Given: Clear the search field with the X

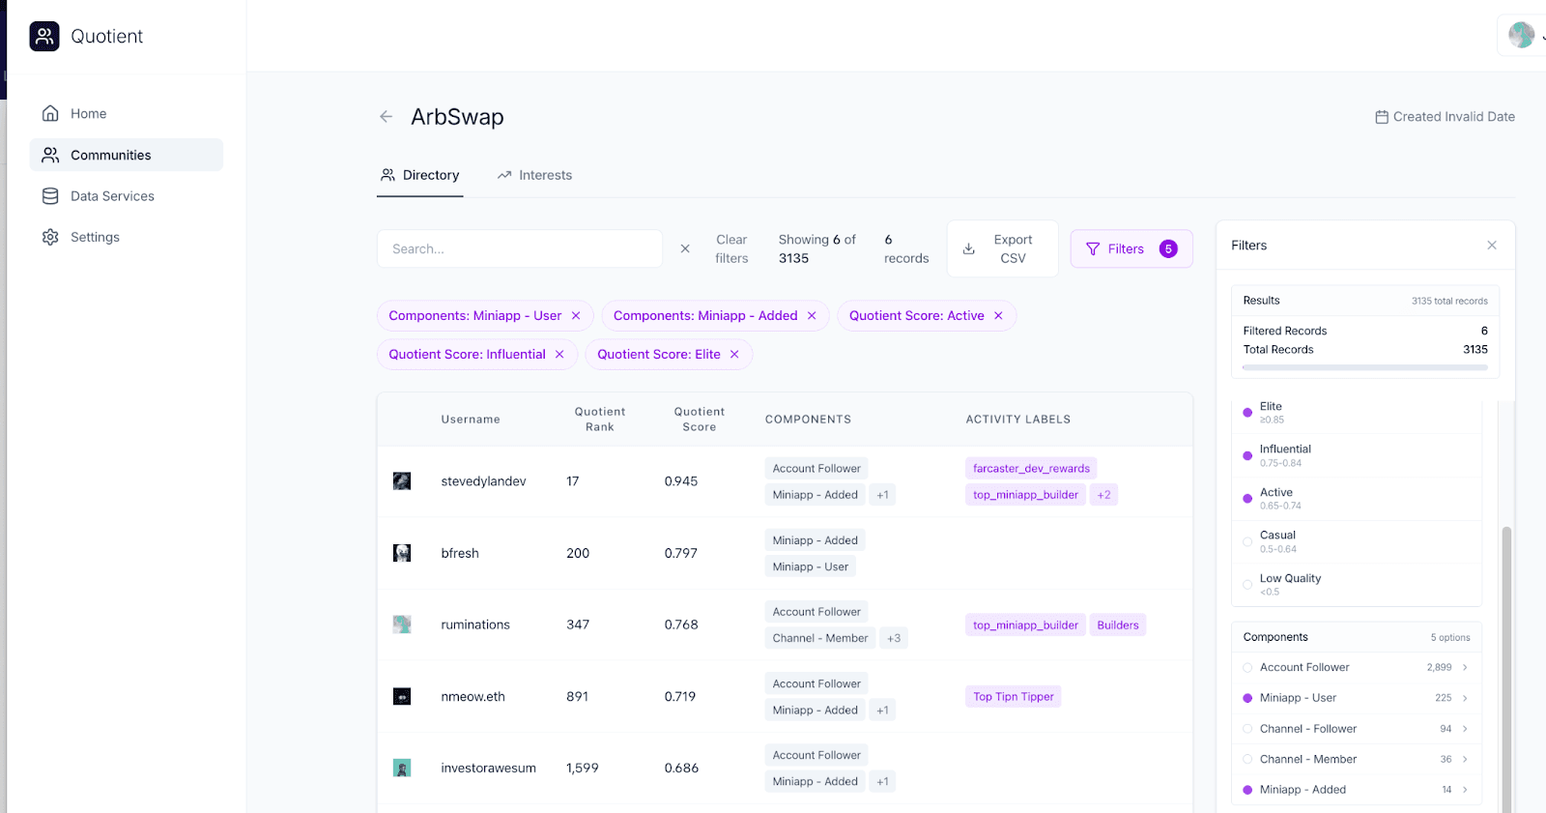Looking at the screenshot, I should [x=685, y=248].
